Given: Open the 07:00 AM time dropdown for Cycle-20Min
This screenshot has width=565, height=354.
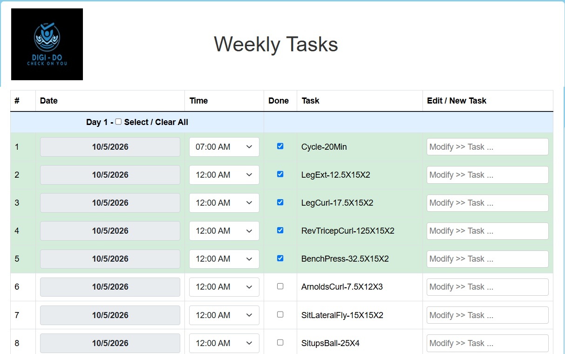Looking at the screenshot, I should [x=224, y=147].
